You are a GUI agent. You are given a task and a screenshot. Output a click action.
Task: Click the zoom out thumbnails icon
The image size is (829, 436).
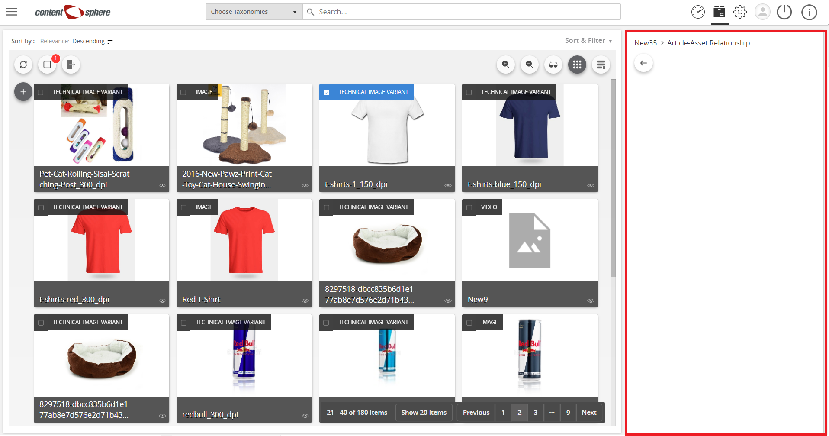(x=530, y=65)
